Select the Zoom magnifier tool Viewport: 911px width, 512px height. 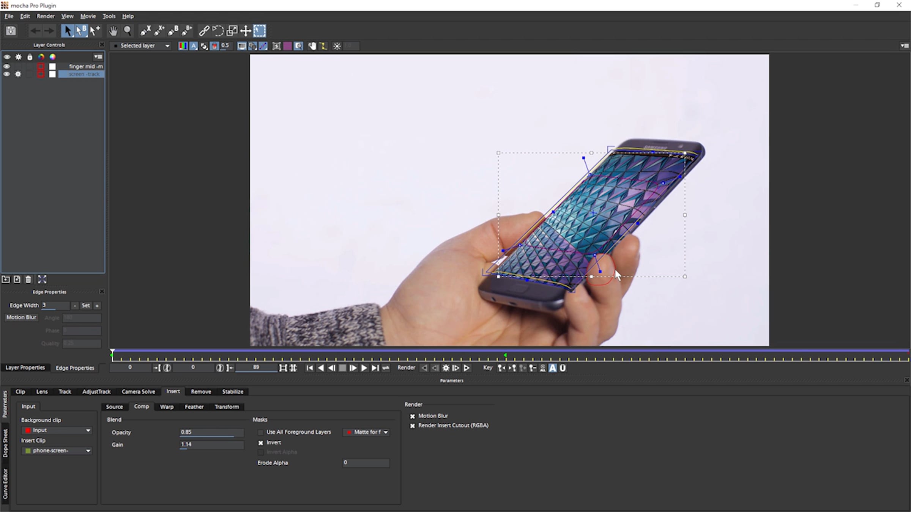point(128,31)
